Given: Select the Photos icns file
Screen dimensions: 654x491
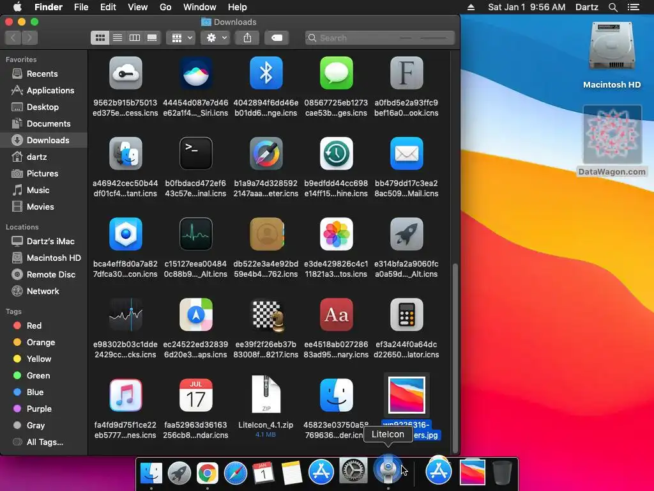Looking at the screenshot, I should tap(336, 234).
